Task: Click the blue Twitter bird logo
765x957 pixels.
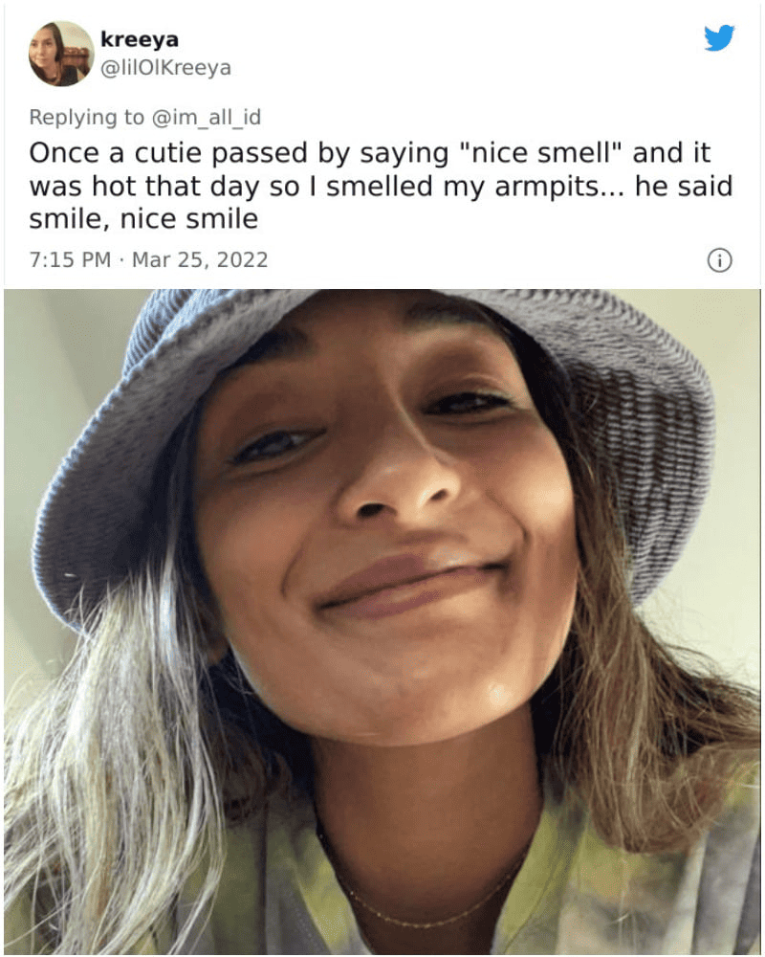Action: (x=718, y=38)
